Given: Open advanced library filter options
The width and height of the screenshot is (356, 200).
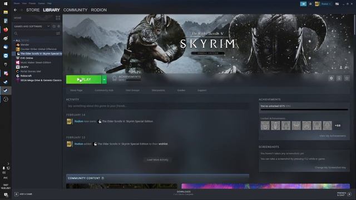Looking at the screenshot, I should coord(58,33).
